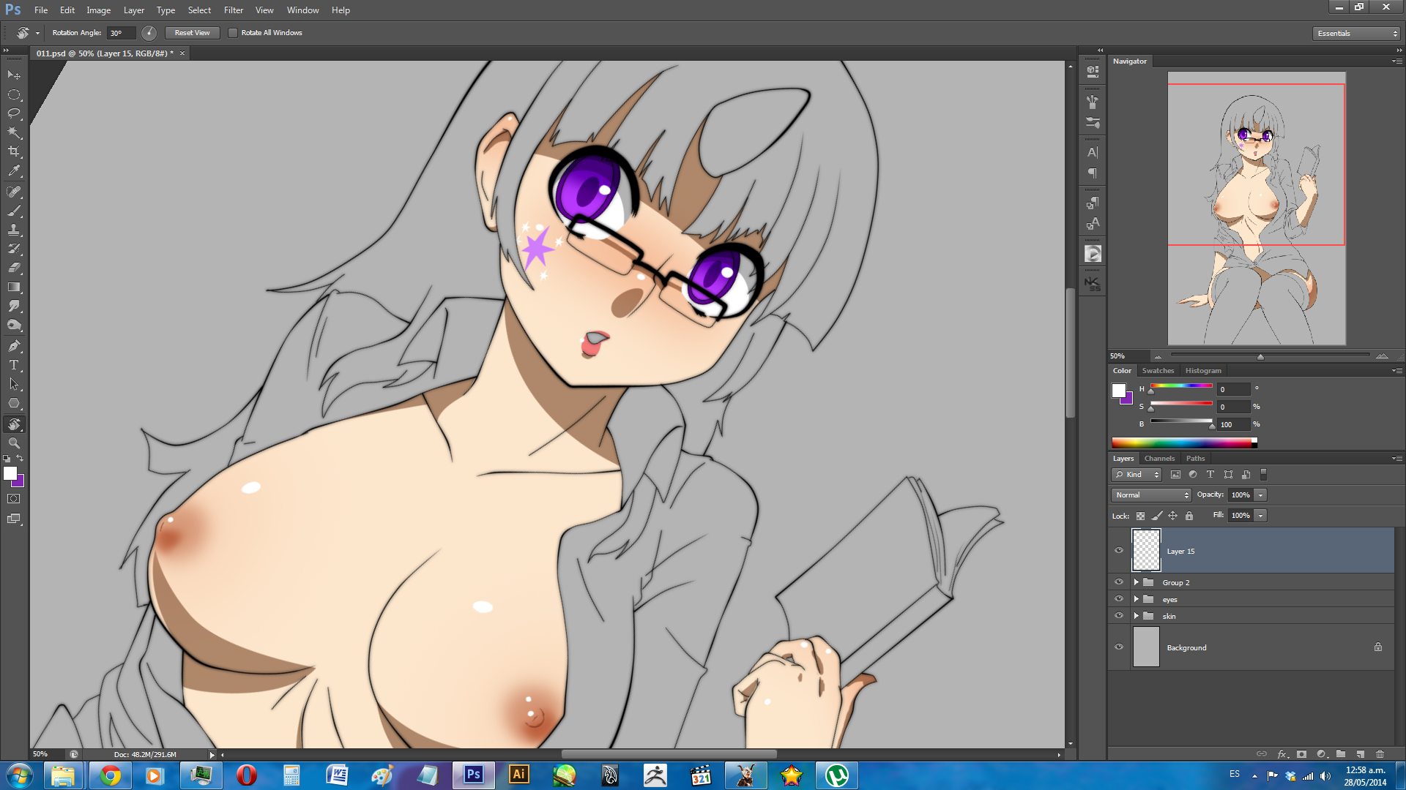
Task: Select the Pen tool
Action: [x=14, y=346]
